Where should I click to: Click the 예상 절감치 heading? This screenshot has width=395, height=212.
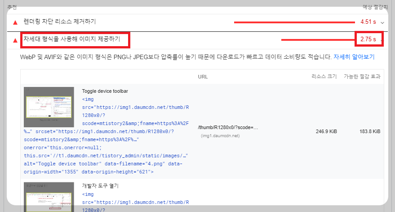pyautogui.click(x=375, y=7)
